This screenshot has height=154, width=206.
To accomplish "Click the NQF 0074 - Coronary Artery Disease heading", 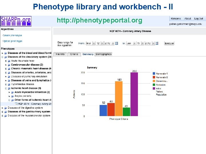I will (130, 31).
